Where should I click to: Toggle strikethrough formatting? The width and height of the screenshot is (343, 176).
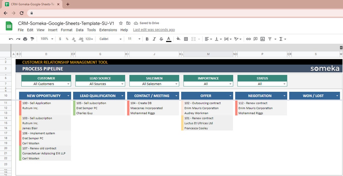click(x=161, y=39)
